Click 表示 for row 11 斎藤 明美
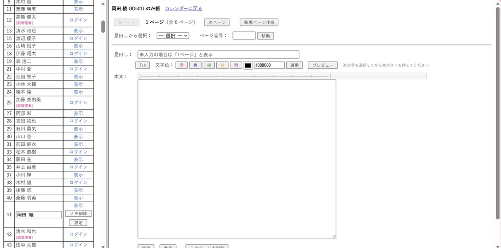Viewport: 501px width, 248px height. 78,9
